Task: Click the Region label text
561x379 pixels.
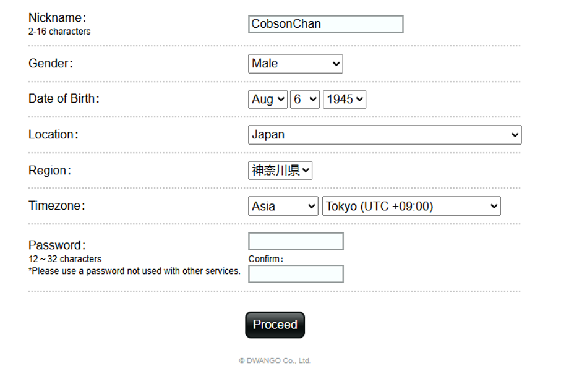Action: tap(49, 170)
